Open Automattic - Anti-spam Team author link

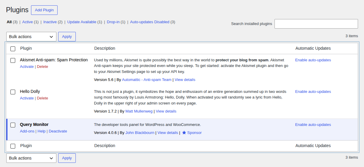click(147, 80)
